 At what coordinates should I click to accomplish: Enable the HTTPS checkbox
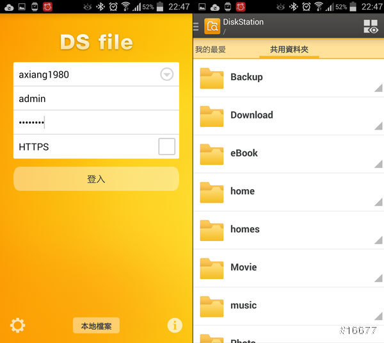(166, 146)
